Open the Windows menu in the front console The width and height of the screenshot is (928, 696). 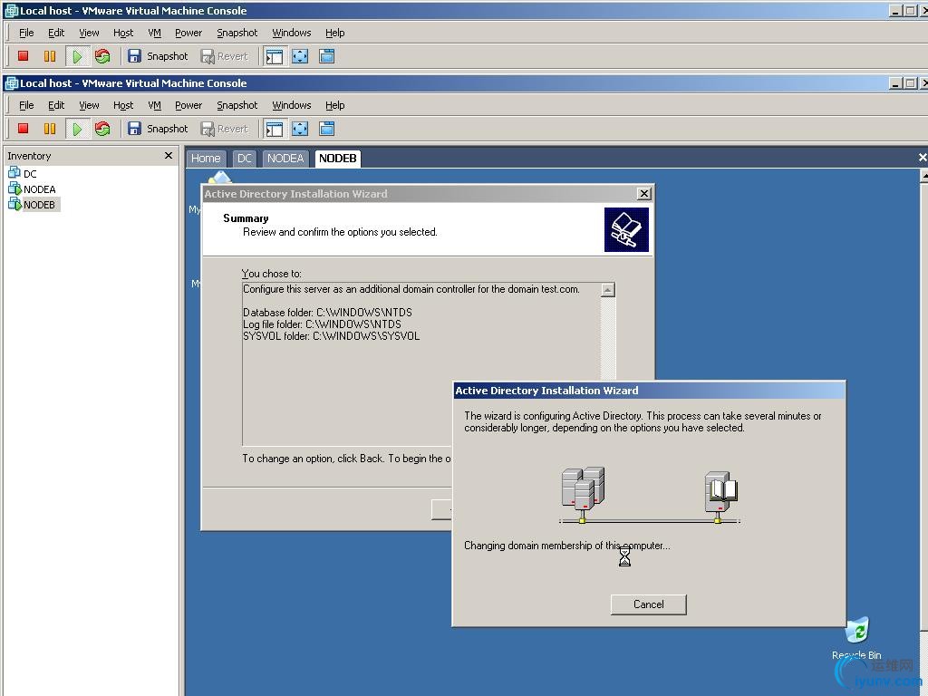tap(291, 105)
